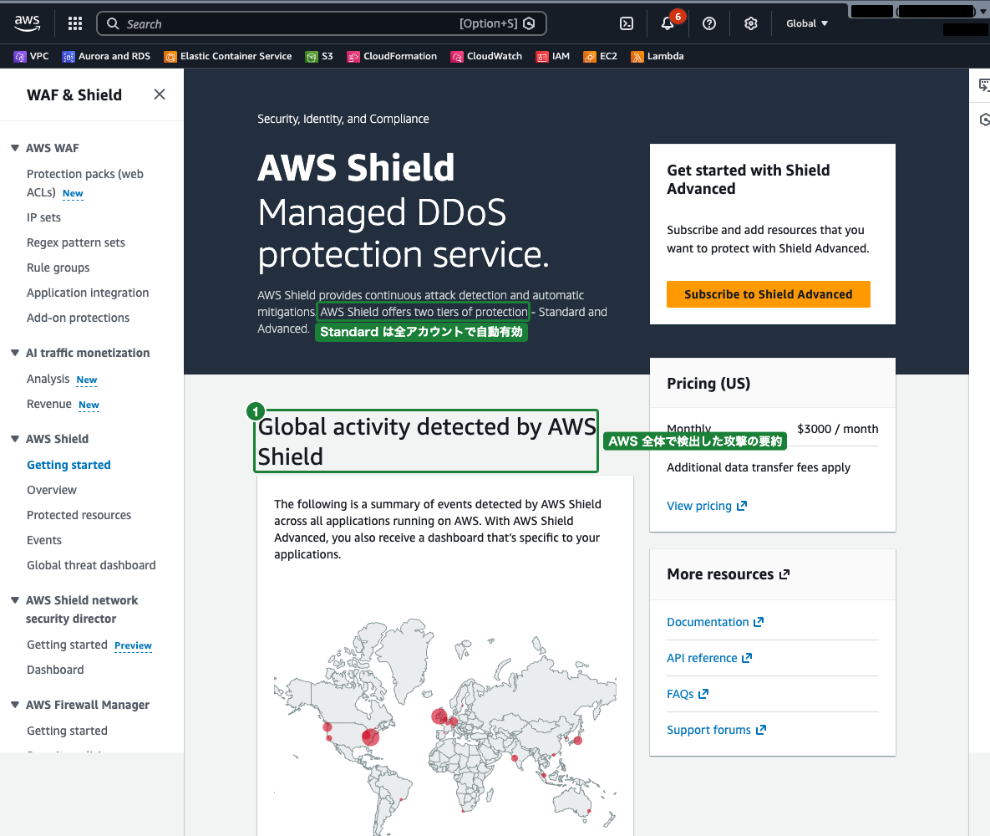Collapse AWS Shield network security director
This screenshot has height=836, width=990.
point(15,600)
